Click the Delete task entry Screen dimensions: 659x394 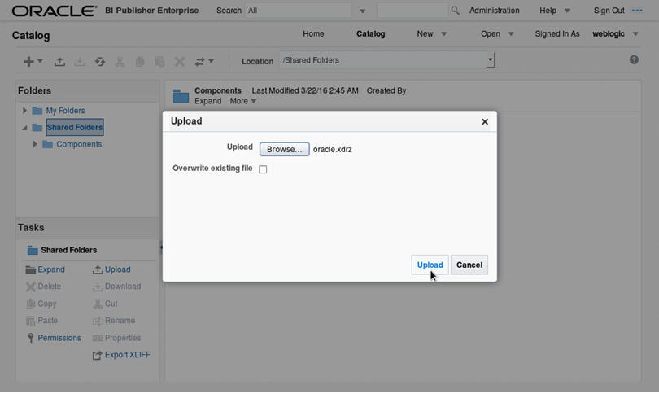pyautogui.click(x=49, y=287)
